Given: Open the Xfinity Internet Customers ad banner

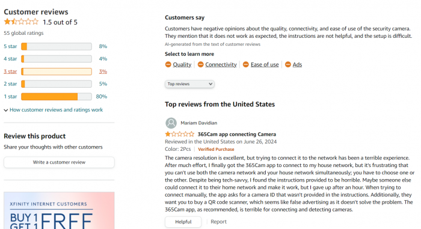Looking at the screenshot, I should click(59, 210).
